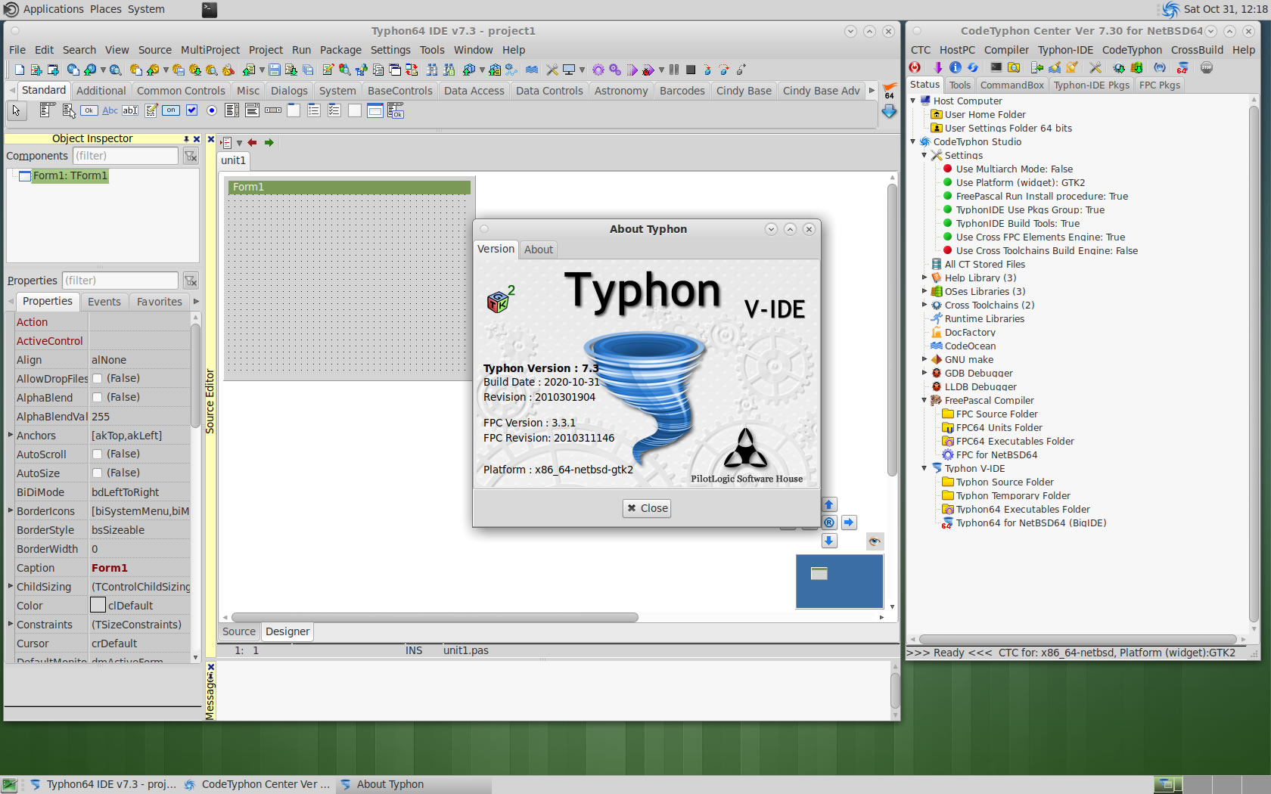Toggle the AutoSize checkbox
This screenshot has height=794, width=1271.
(97, 473)
